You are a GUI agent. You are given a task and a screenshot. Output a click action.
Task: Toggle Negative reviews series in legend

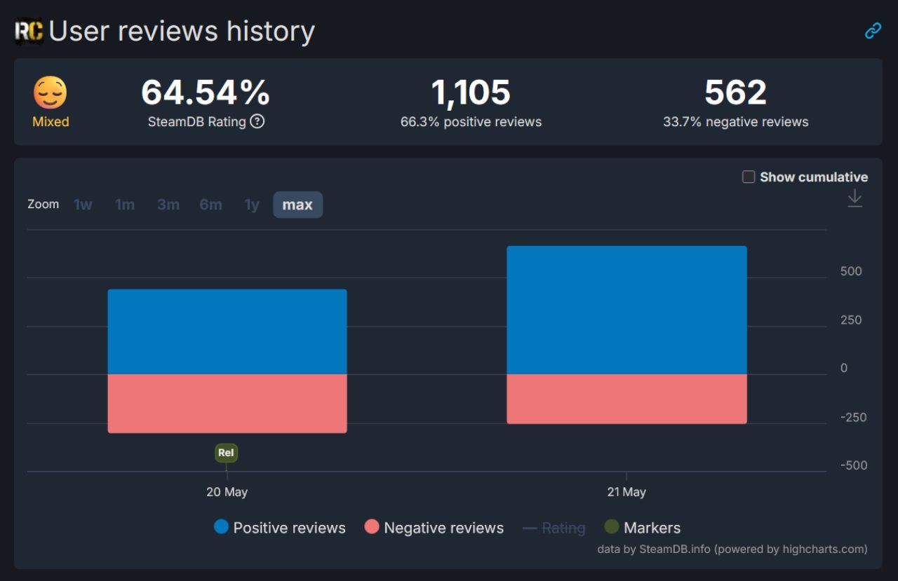[434, 528]
